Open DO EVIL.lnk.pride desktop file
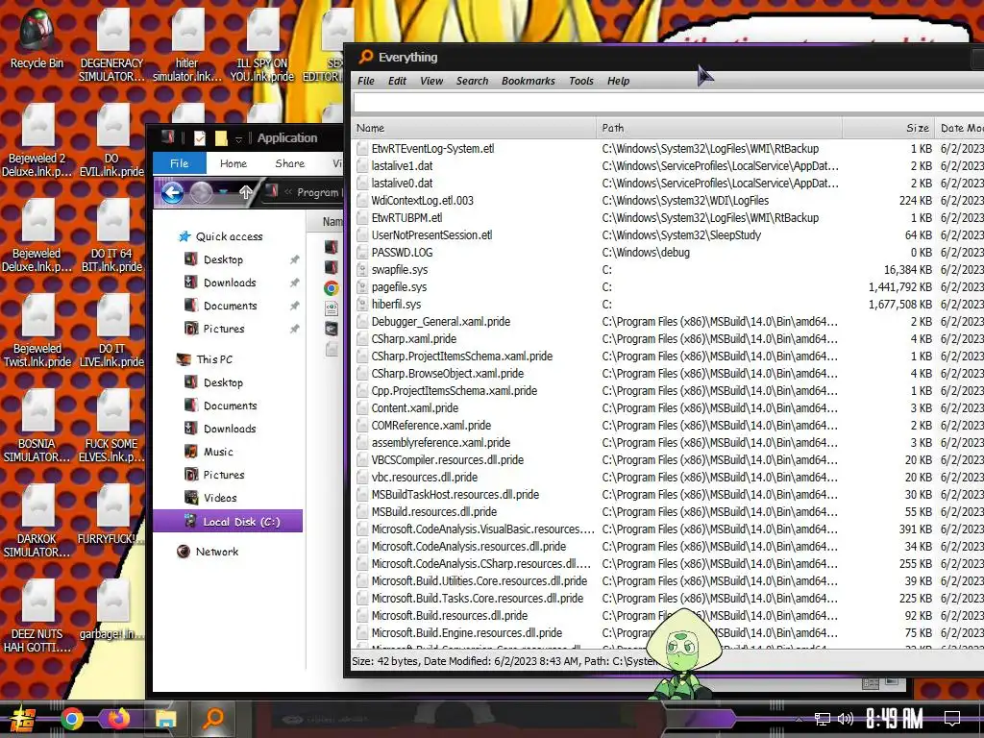Screen dimensions: 984x738 coord(112,140)
